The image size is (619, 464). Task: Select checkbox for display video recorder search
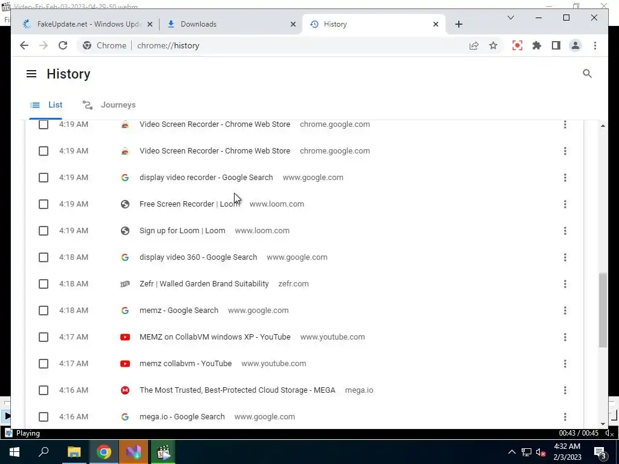pyautogui.click(x=44, y=178)
